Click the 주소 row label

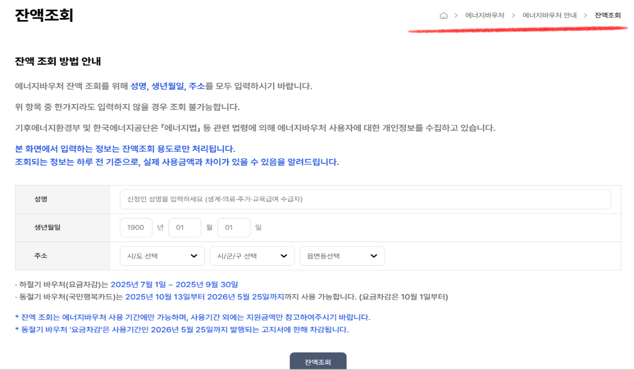pos(41,256)
